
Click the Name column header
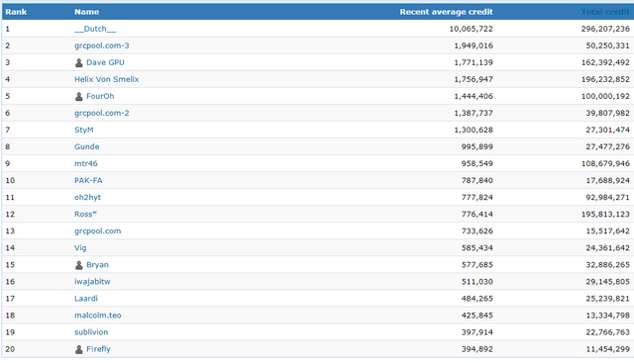[86, 12]
